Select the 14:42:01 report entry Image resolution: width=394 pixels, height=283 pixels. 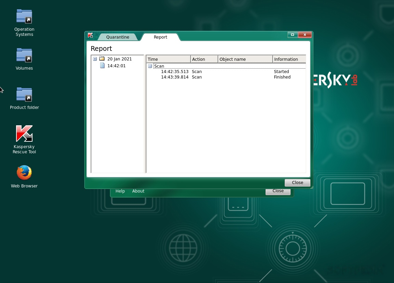(x=116, y=66)
